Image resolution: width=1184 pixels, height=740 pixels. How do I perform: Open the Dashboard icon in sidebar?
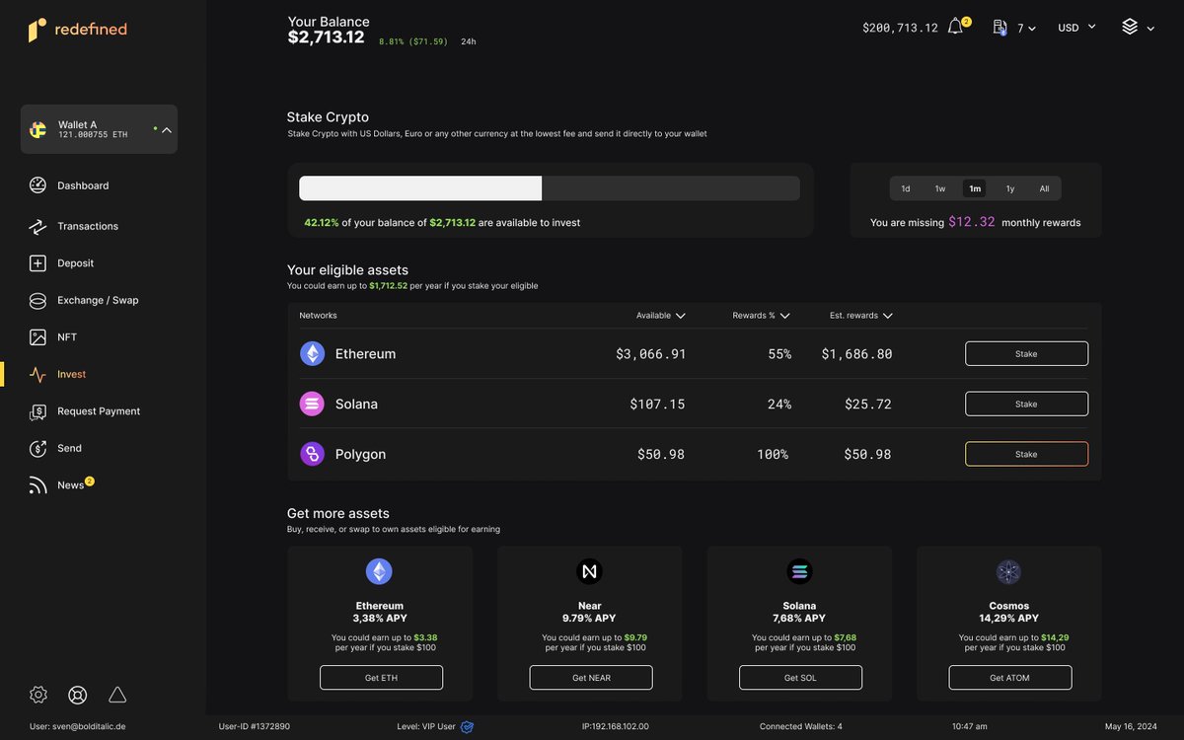pyautogui.click(x=37, y=185)
